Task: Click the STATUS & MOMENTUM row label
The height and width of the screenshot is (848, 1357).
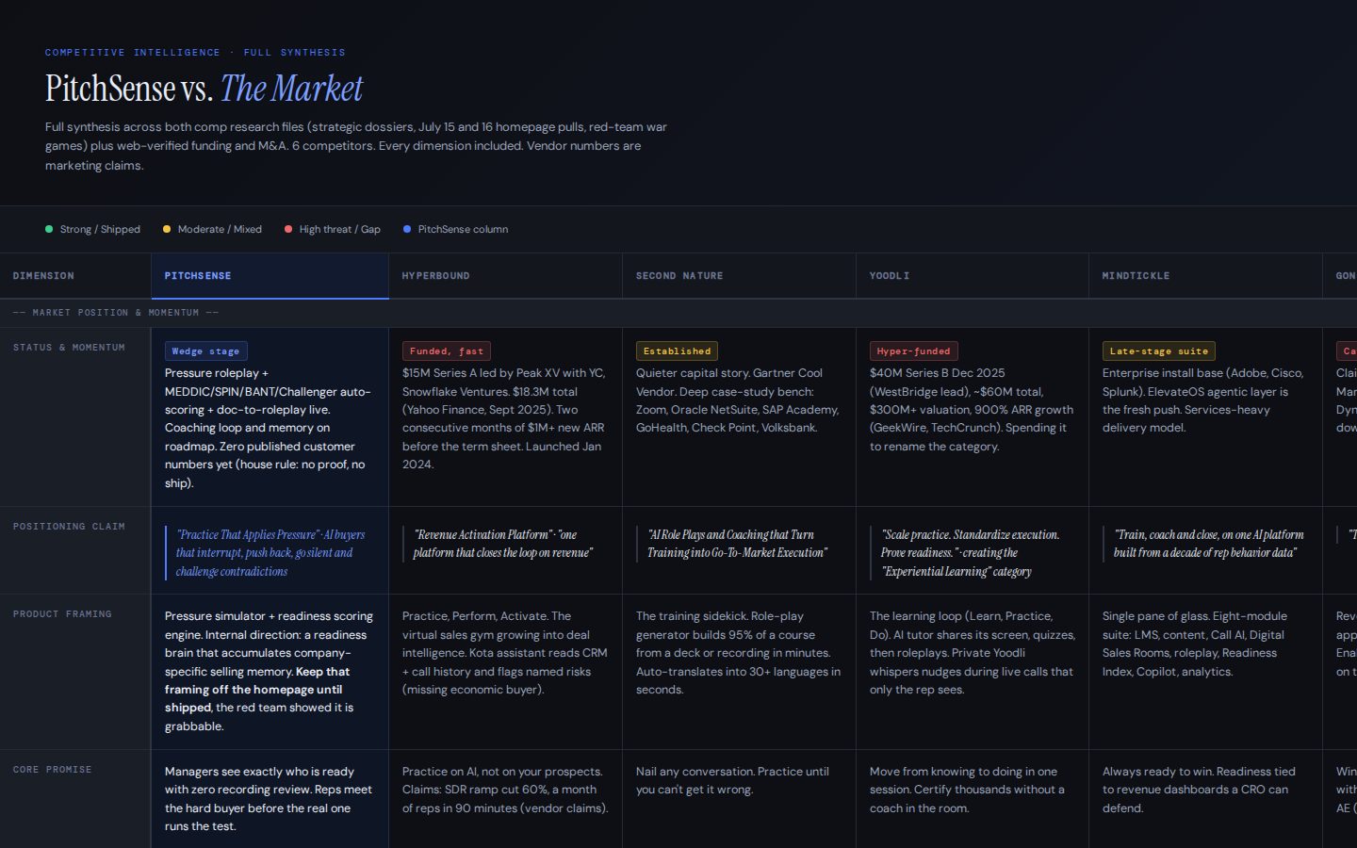Action: tap(69, 348)
